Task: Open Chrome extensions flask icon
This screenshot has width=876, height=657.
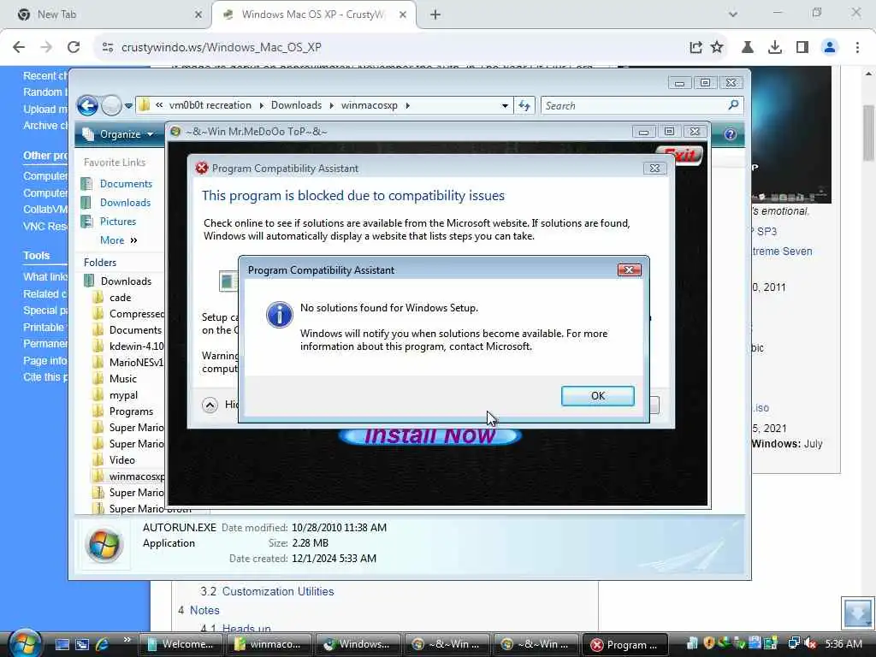Action: pos(747,48)
